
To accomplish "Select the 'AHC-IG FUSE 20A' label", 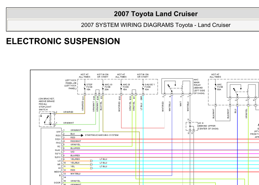I will coord(108,87).
